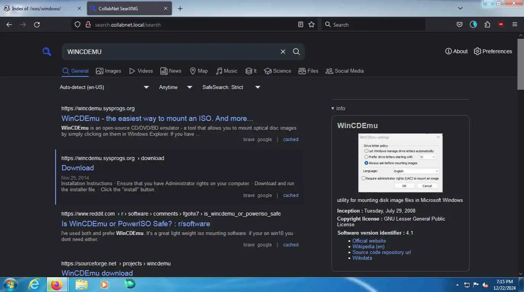Go back to the previous page
Screen dimensions: 524x292
[9, 24]
